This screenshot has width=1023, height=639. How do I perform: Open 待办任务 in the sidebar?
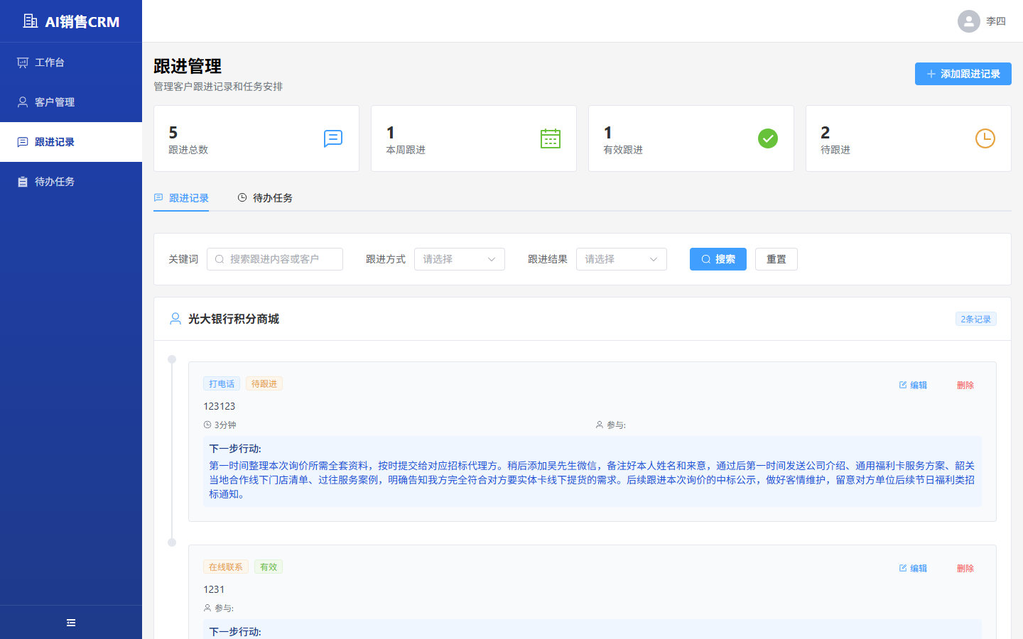(x=71, y=182)
